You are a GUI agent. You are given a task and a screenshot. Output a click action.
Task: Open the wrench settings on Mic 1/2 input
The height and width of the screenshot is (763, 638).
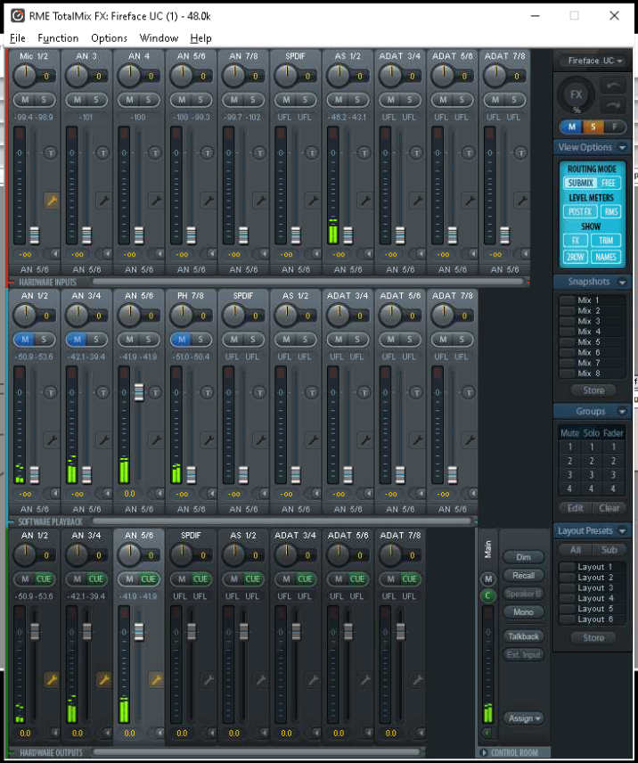point(52,200)
